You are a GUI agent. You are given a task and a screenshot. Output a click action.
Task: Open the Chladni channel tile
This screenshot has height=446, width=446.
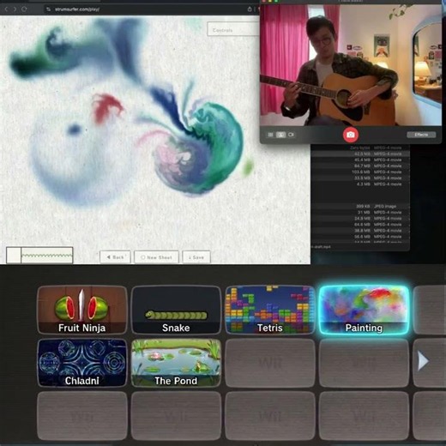[x=82, y=363]
